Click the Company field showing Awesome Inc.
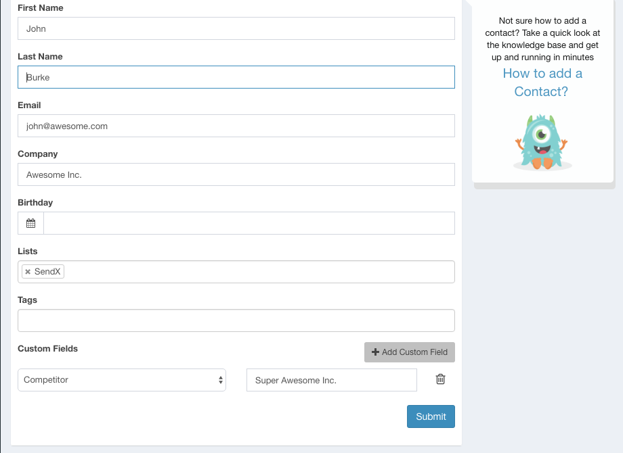 pyautogui.click(x=236, y=174)
